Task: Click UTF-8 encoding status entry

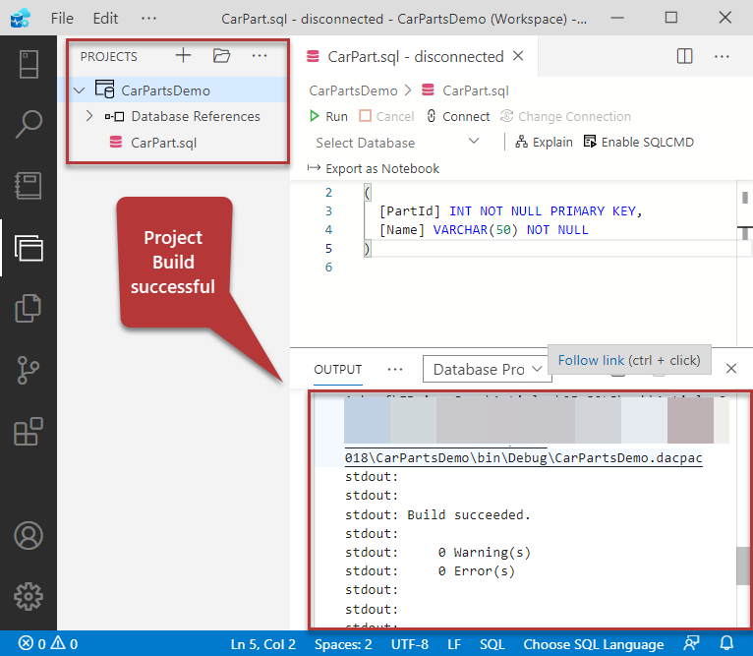Action: click(410, 644)
